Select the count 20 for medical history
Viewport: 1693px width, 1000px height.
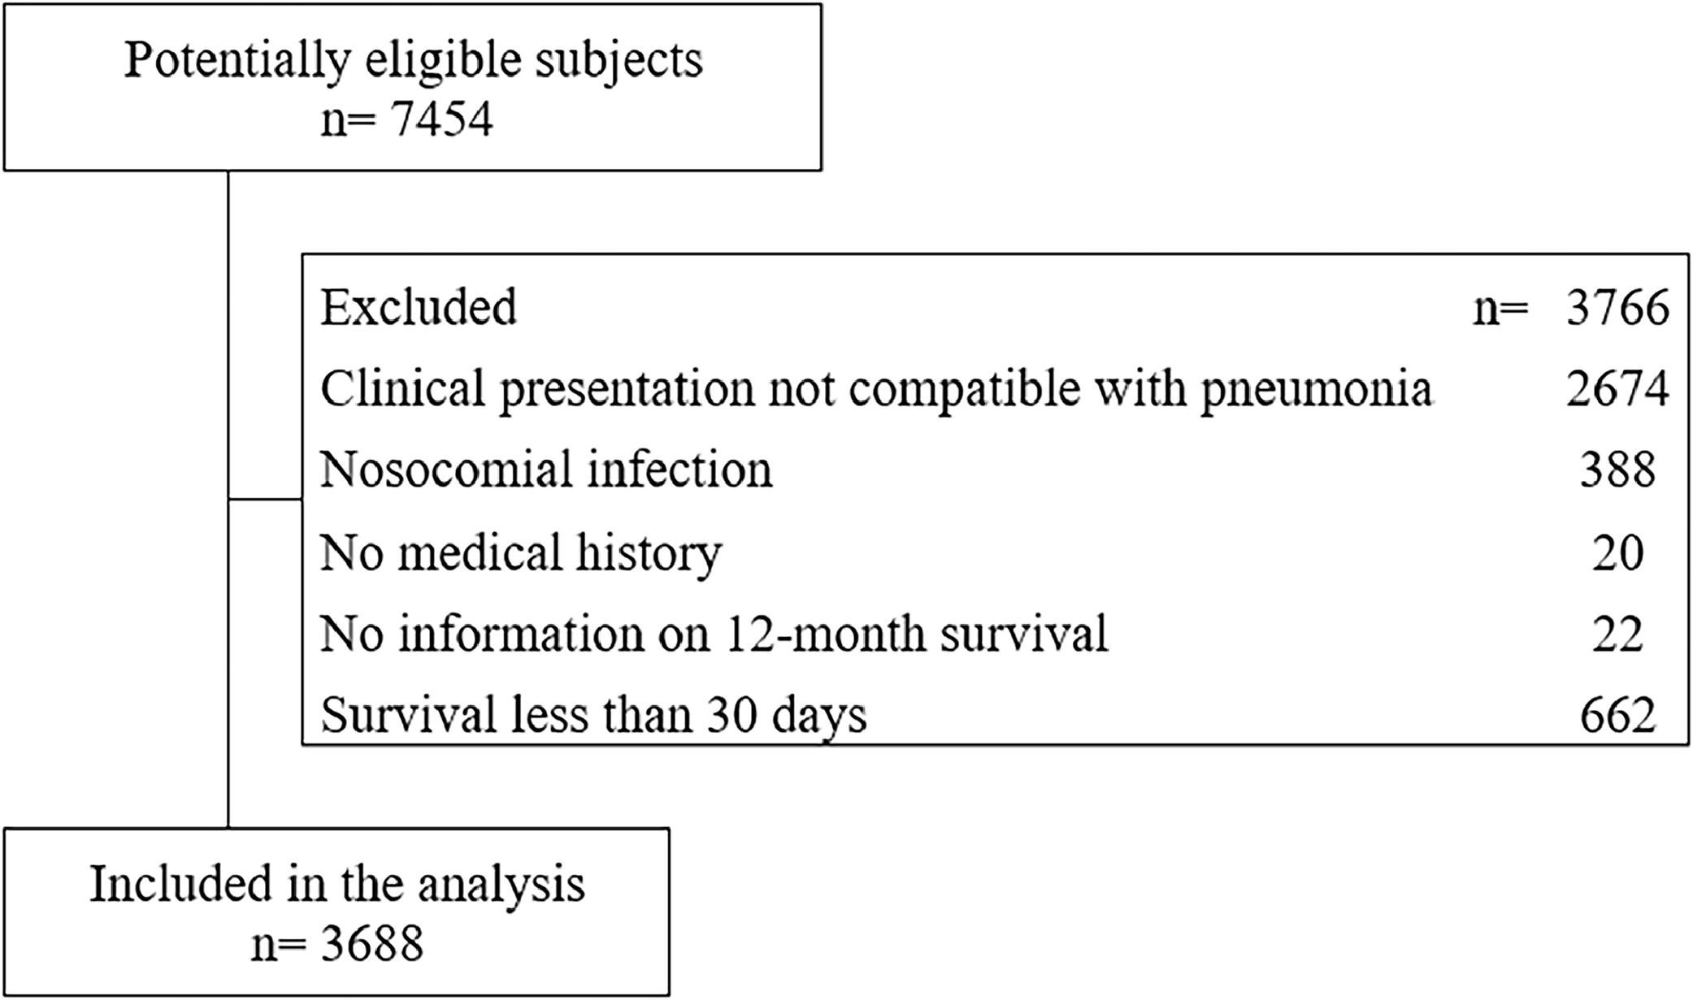pyautogui.click(x=1617, y=552)
